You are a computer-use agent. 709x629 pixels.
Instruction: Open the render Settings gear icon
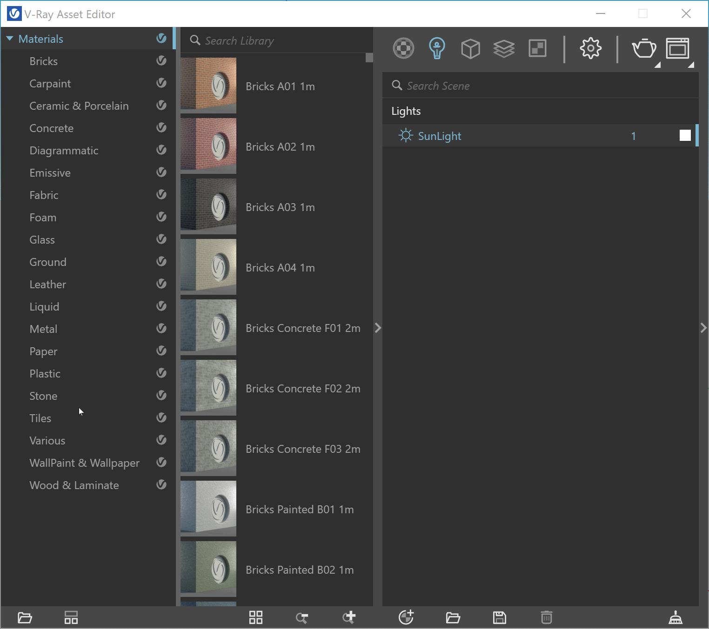pos(590,48)
